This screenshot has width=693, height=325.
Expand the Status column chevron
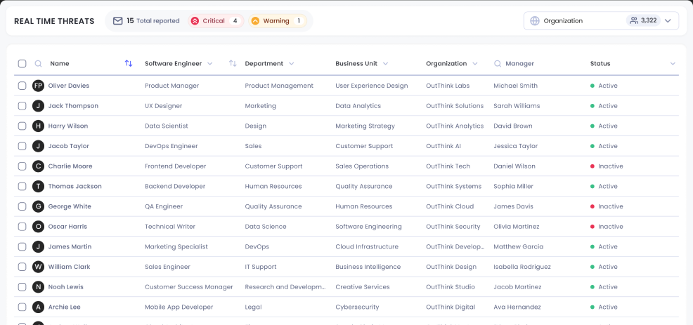[x=673, y=64]
